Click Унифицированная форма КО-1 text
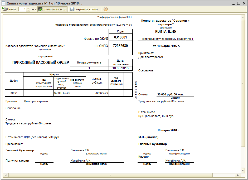The image size is (248, 180). point(114,17)
